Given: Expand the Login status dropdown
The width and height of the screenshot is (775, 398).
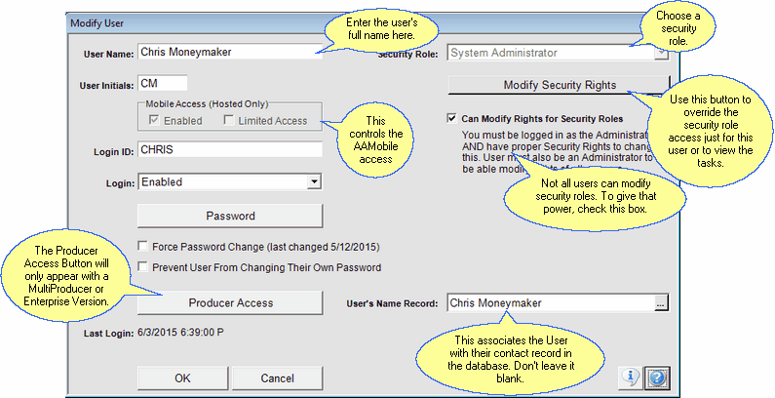Looking at the screenshot, I should coord(313,181).
